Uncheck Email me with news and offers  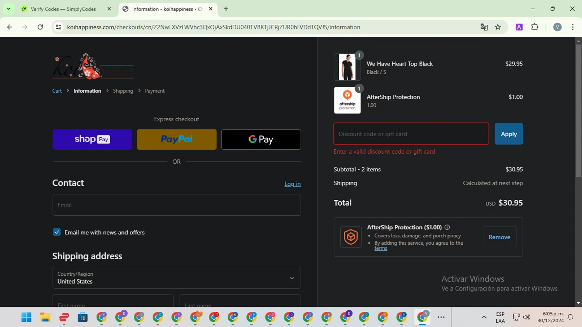point(57,232)
